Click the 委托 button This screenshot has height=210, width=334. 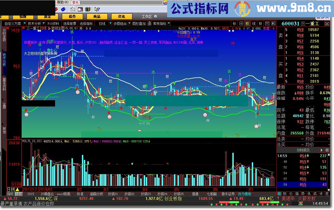coord(75,2)
